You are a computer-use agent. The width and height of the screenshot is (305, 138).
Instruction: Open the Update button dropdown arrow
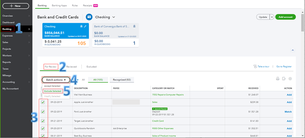(x=272, y=17)
